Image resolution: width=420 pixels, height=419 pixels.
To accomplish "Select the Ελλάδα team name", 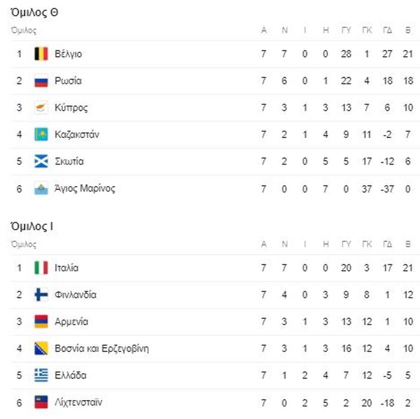I will click(x=70, y=375).
